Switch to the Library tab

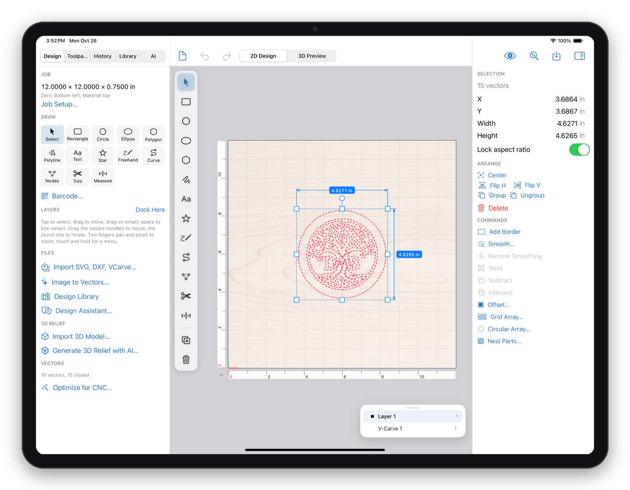point(128,56)
